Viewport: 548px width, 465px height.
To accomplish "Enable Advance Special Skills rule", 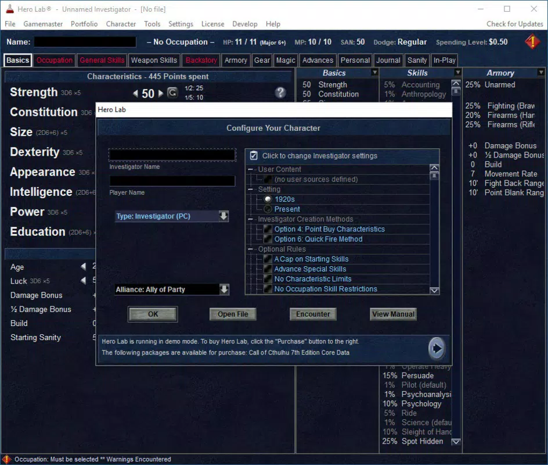I will coord(268,269).
